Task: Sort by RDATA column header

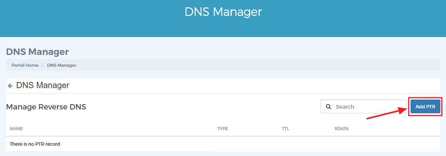Action: (342, 129)
